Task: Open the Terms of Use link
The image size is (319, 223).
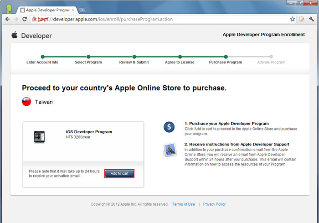Action: click(x=183, y=204)
